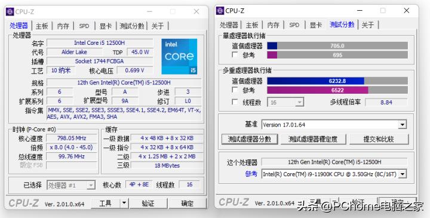Viewport: 430px width, 218px height.
Task: Click the single-thread score bar showing 705.0
Action: tap(337, 46)
